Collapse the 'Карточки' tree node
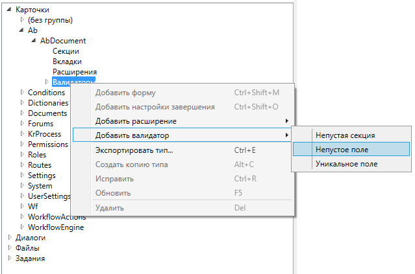Image resolution: width=415 pixels, height=274 pixels. tap(9, 10)
